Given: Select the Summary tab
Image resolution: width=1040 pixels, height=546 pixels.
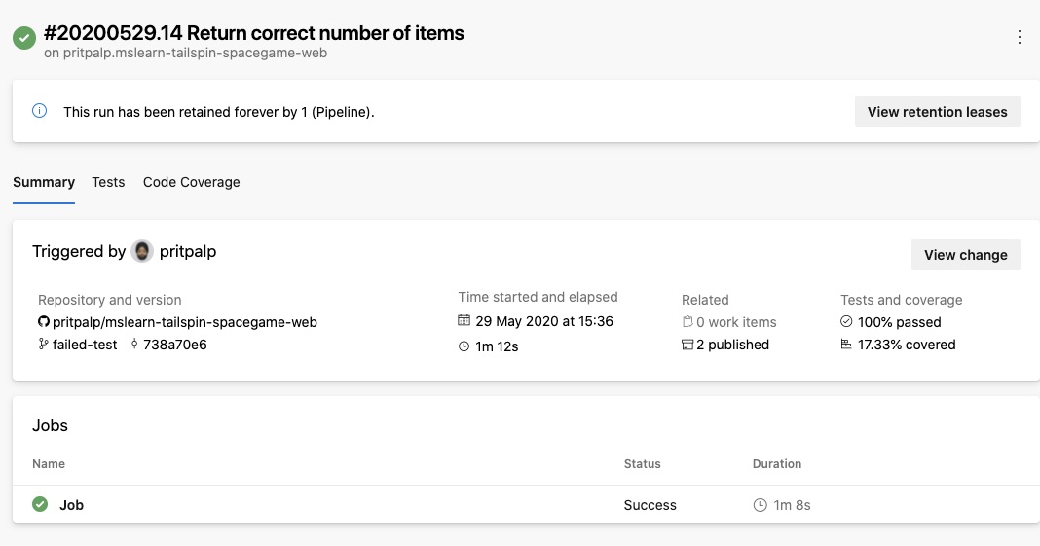Looking at the screenshot, I should pyautogui.click(x=44, y=182).
